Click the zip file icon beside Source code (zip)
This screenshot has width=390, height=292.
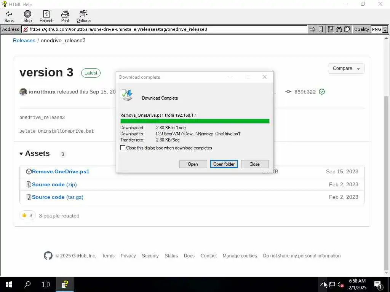coord(29,184)
